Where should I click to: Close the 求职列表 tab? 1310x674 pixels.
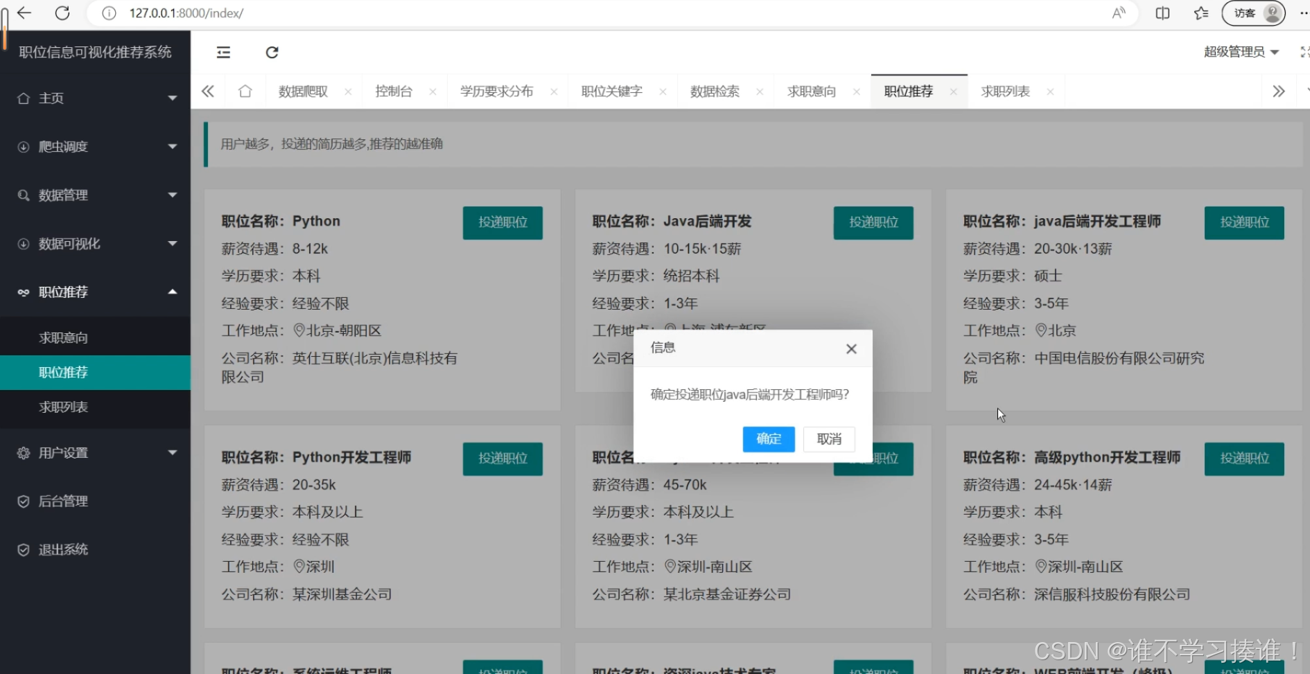pyautogui.click(x=1050, y=91)
